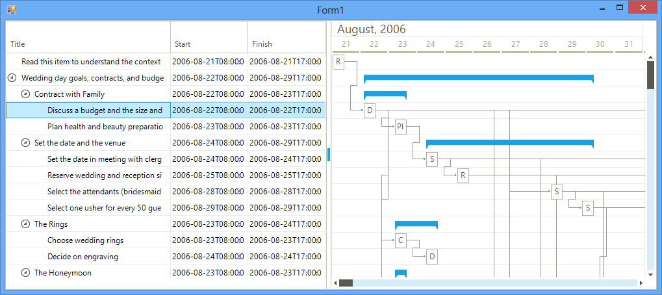Image resolution: width=662 pixels, height=295 pixels.
Task: Click the D task box on day 22
Action: tap(370, 110)
